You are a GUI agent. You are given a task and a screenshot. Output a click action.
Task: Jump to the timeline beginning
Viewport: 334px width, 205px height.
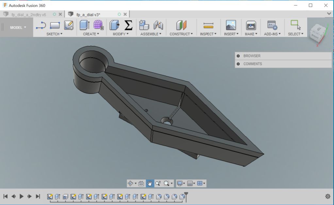tap(6, 196)
